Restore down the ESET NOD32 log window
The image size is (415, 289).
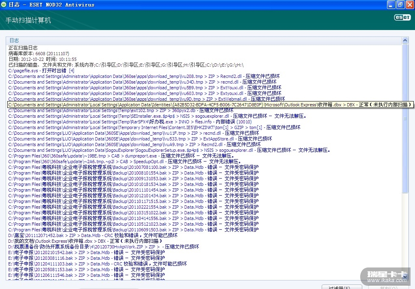click(x=400, y=4)
